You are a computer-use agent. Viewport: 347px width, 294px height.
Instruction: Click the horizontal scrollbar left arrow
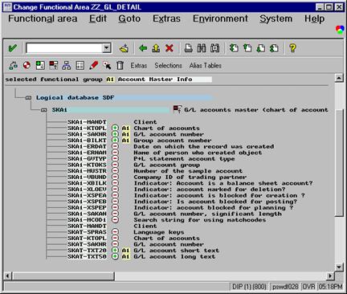coord(8,276)
